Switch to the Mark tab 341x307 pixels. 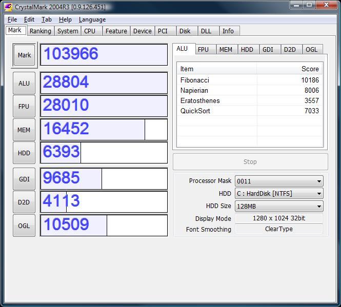16,30
